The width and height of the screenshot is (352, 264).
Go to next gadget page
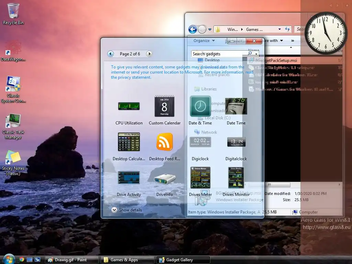coord(149,54)
